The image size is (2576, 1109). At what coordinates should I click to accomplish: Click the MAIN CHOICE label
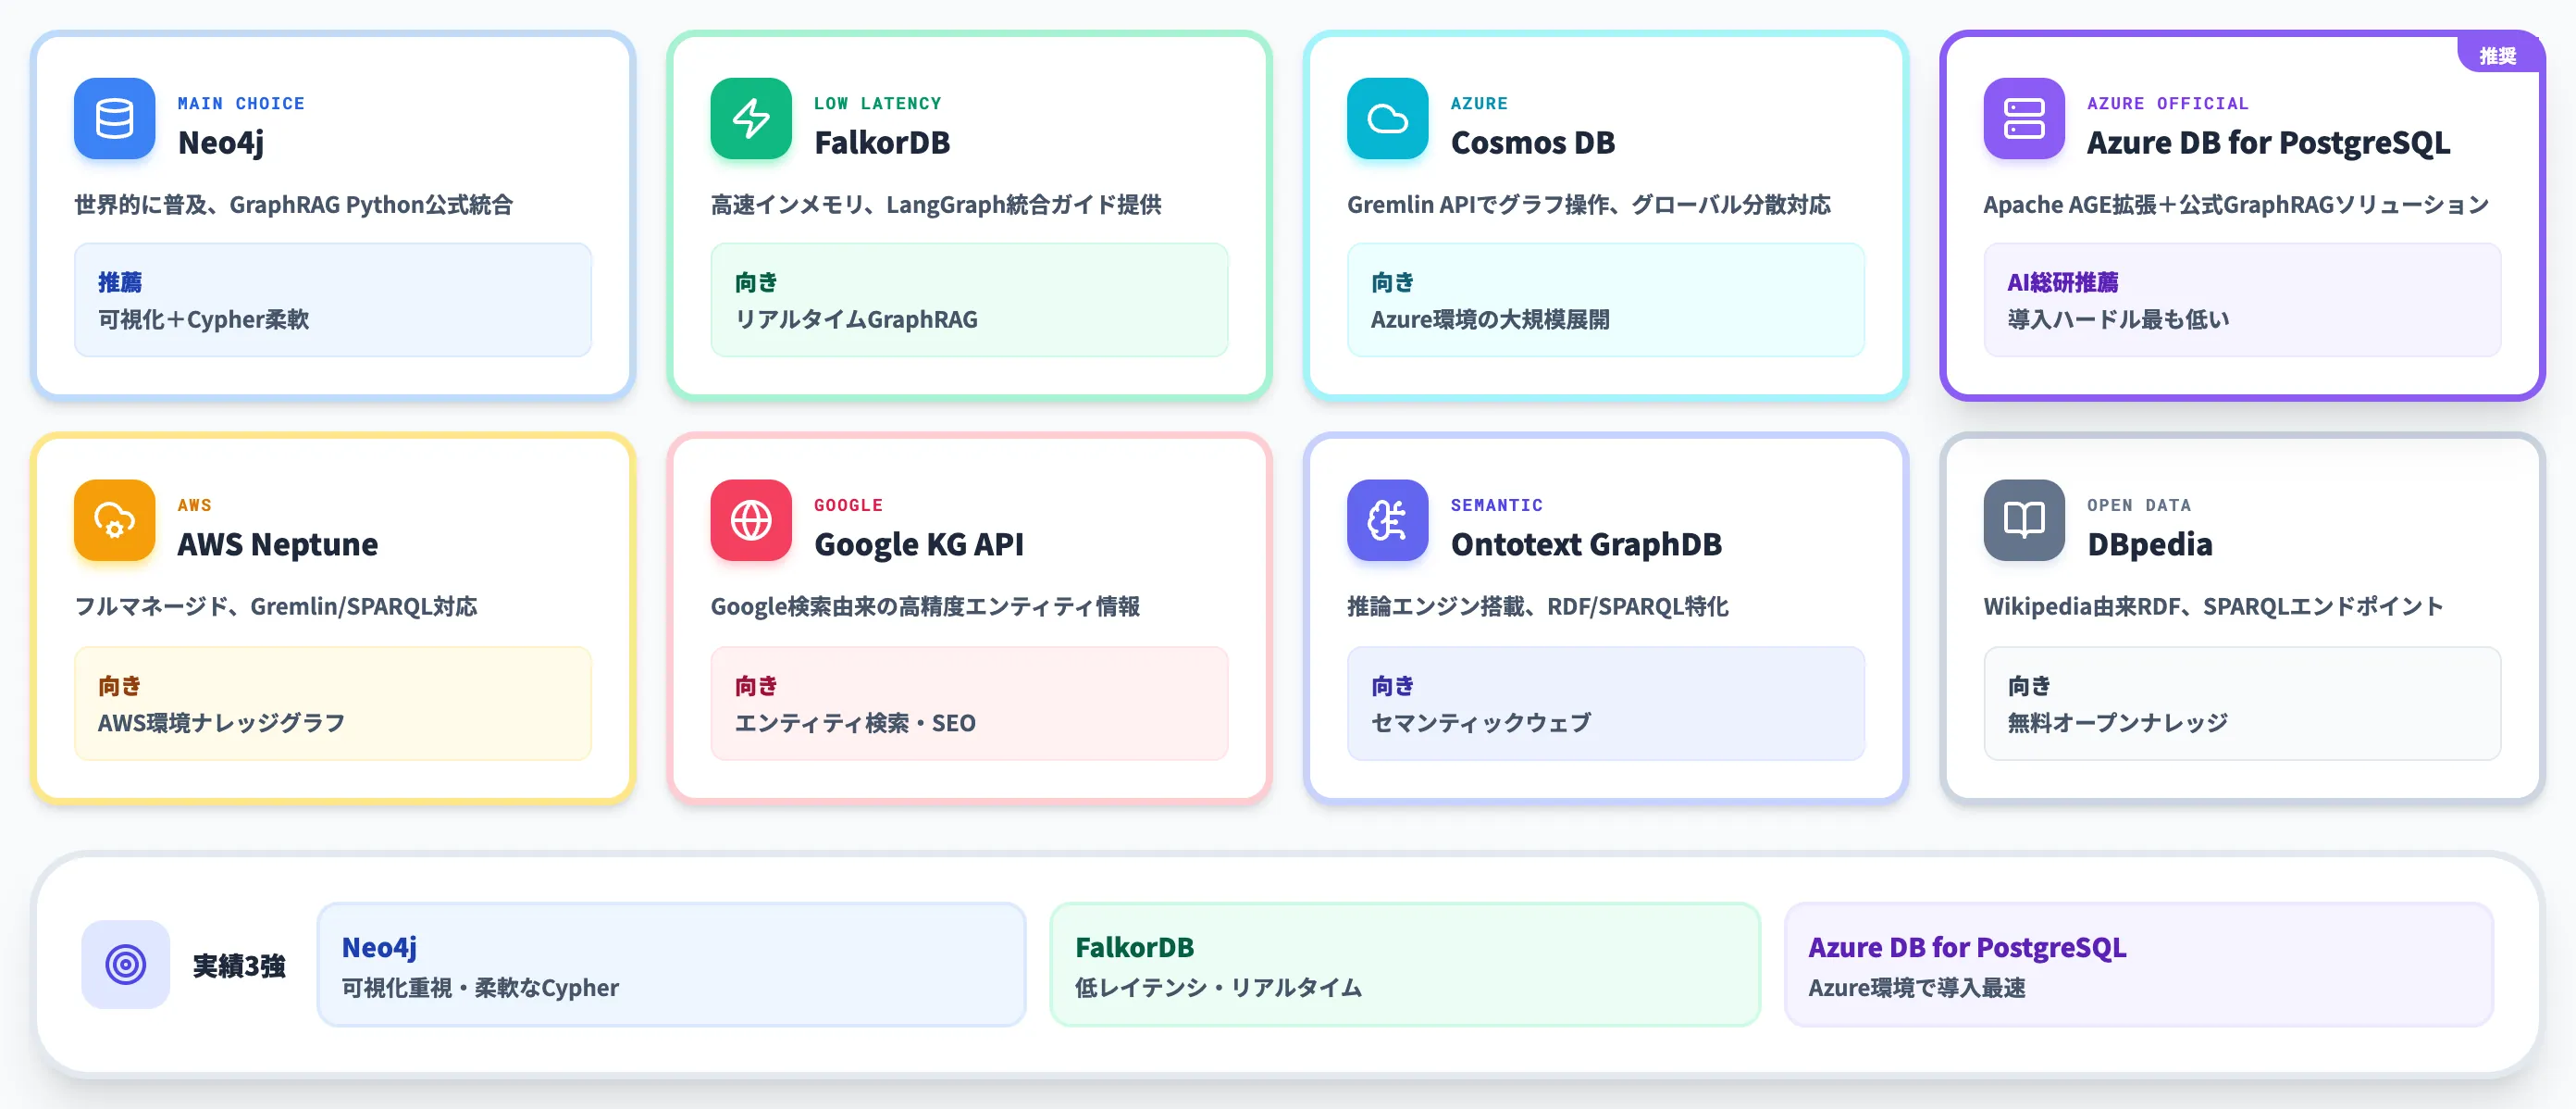[x=241, y=103]
